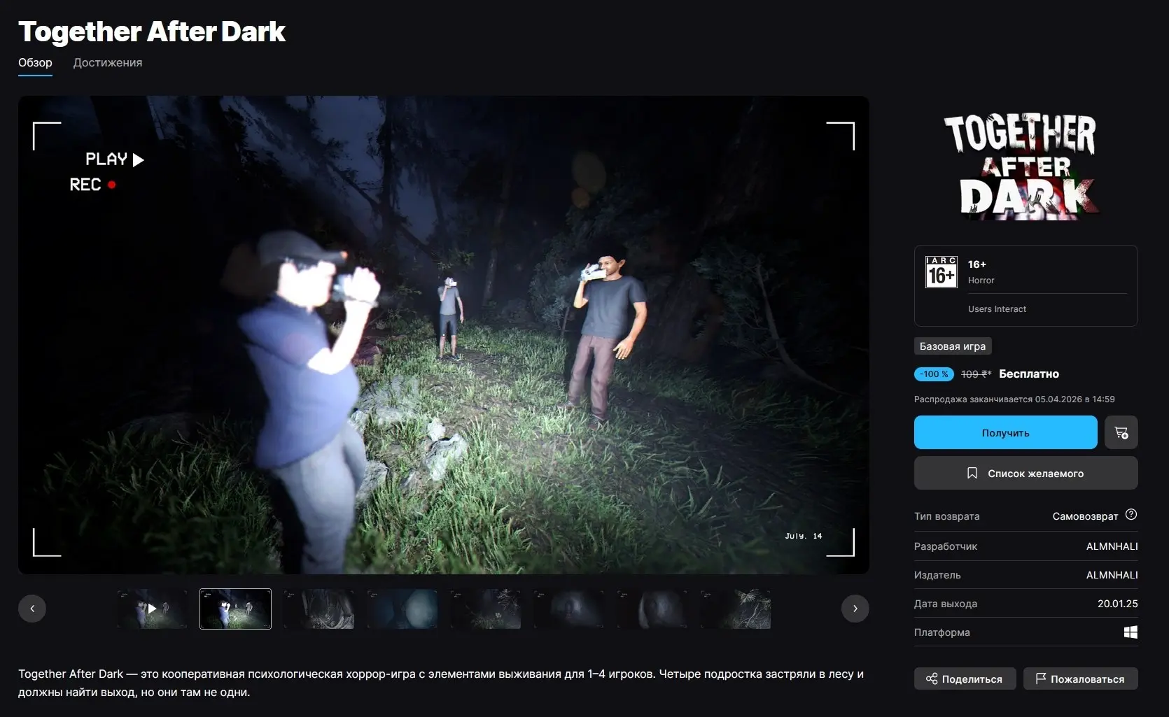Open the seventh carousel thumbnail

(652, 609)
